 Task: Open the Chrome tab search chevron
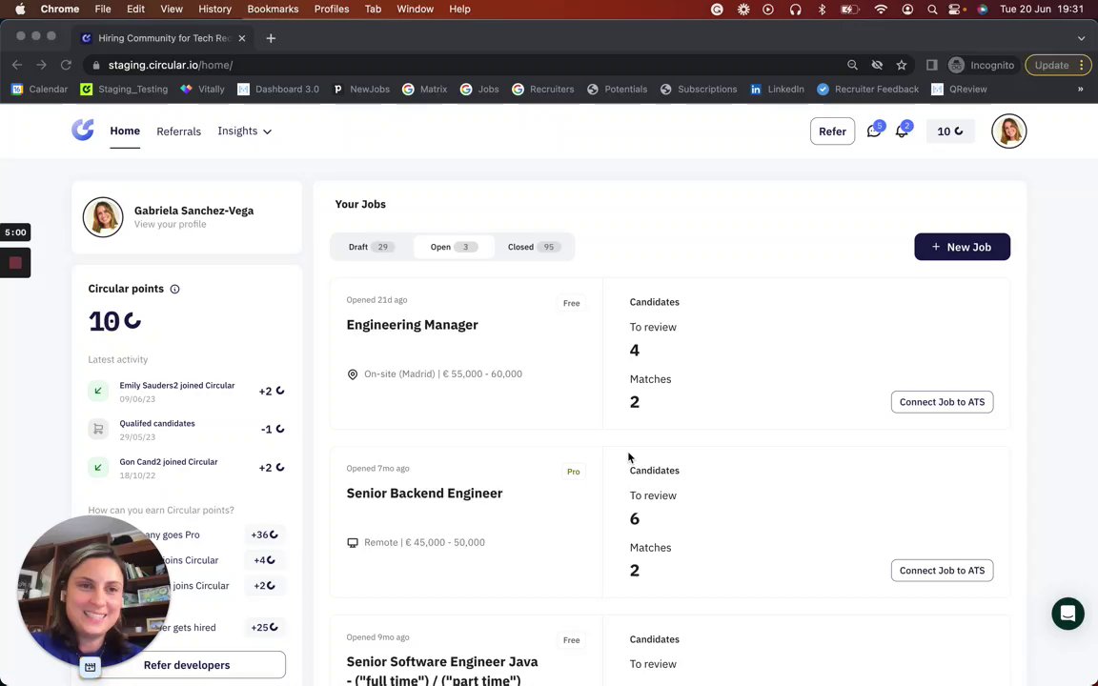pos(1081,38)
